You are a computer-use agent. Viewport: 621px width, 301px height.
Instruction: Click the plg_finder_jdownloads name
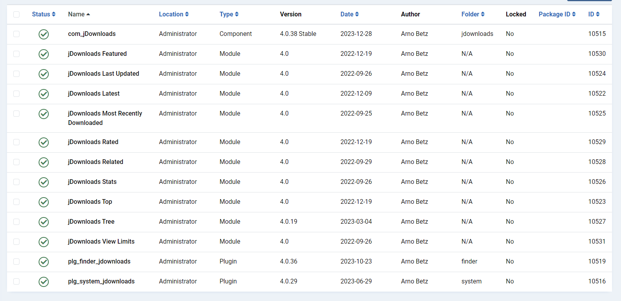99,262
